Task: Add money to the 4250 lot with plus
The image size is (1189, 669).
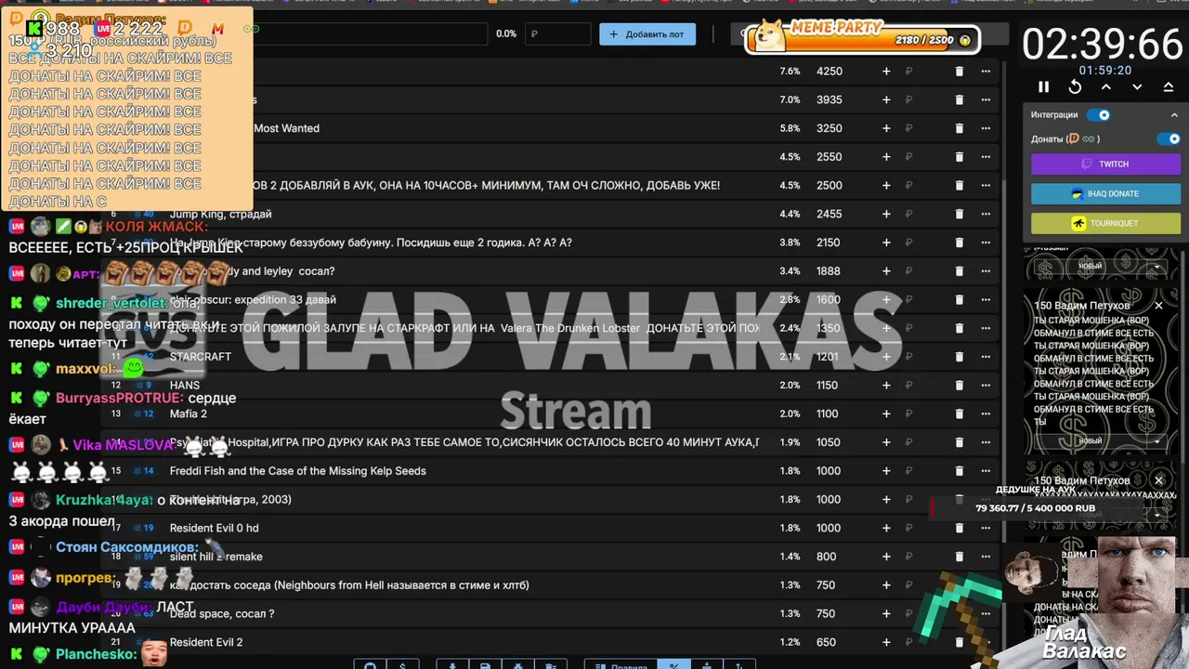Action: pos(886,72)
